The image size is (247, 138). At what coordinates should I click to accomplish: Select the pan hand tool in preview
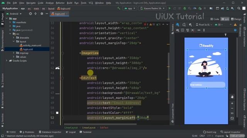[x=232, y=97]
